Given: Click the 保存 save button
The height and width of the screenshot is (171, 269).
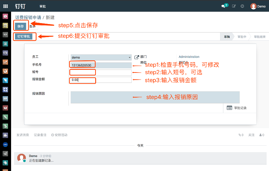Looking at the screenshot, I should pyautogui.click(x=21, y=26).
